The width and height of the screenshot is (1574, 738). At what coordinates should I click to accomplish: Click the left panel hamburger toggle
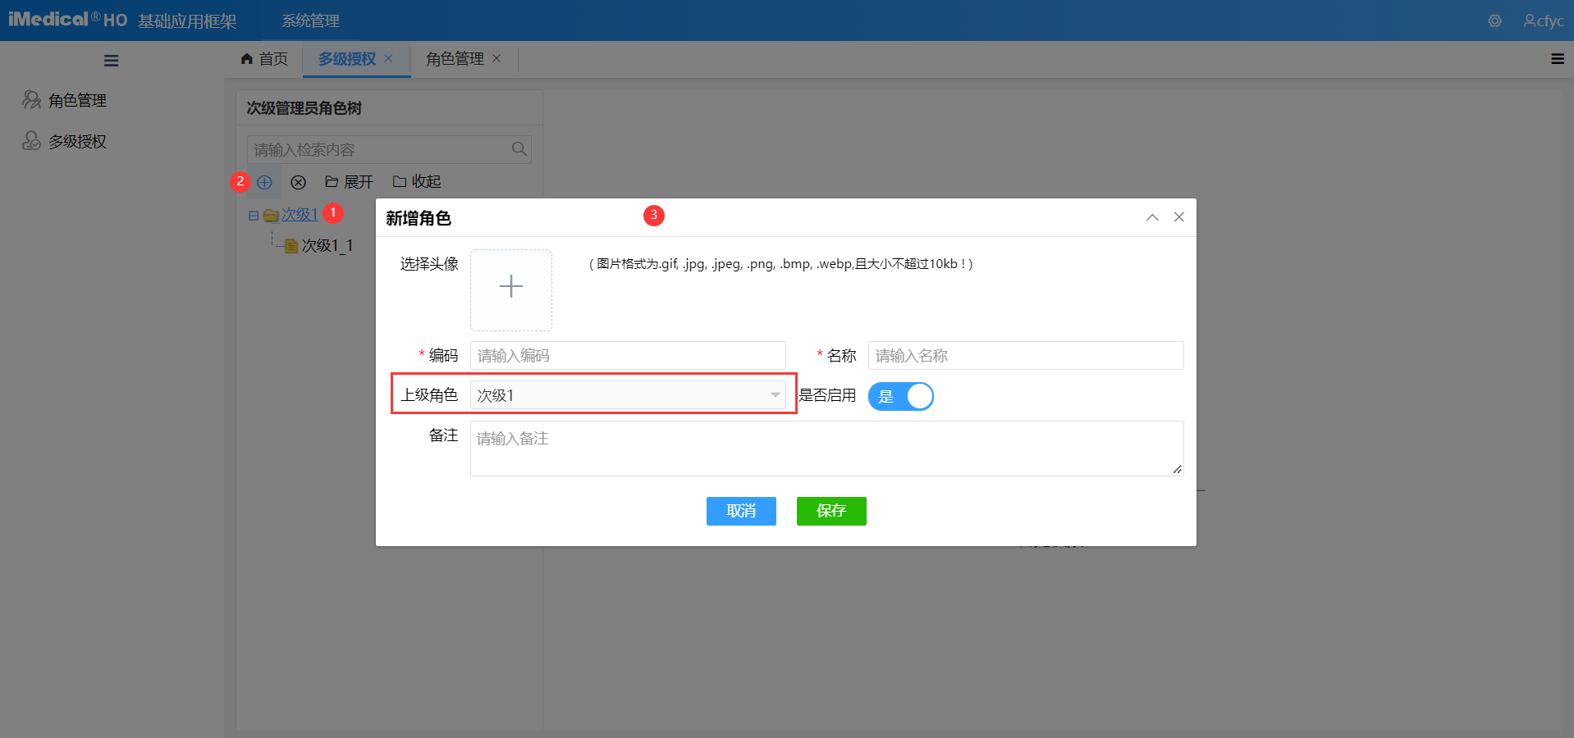point(111,60)
